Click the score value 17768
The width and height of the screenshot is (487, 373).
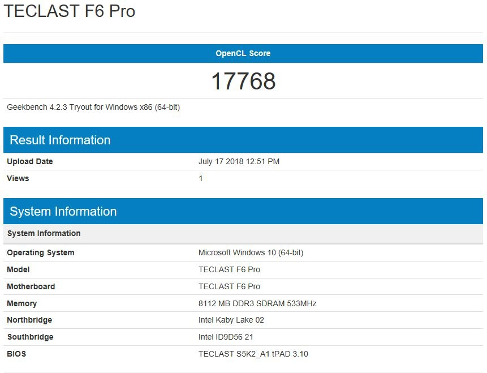(x=243, y=81)
